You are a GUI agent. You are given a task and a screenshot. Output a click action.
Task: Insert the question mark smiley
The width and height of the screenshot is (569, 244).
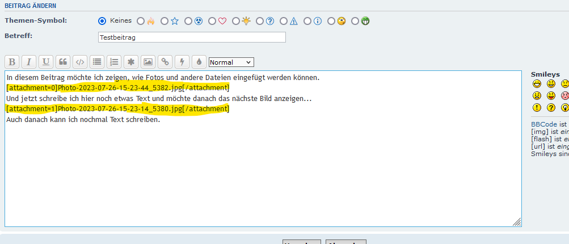(551, 108)
